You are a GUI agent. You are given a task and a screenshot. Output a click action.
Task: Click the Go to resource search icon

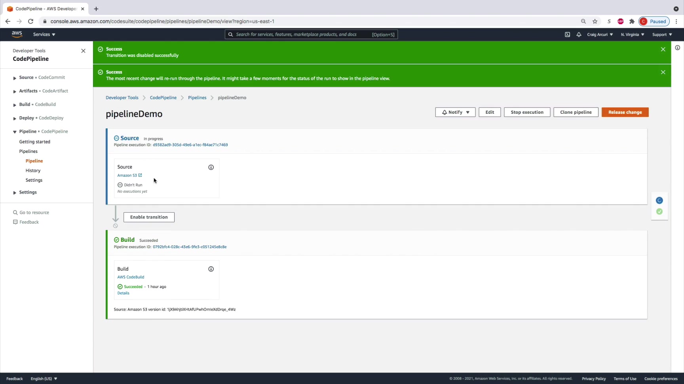point(15,213)
